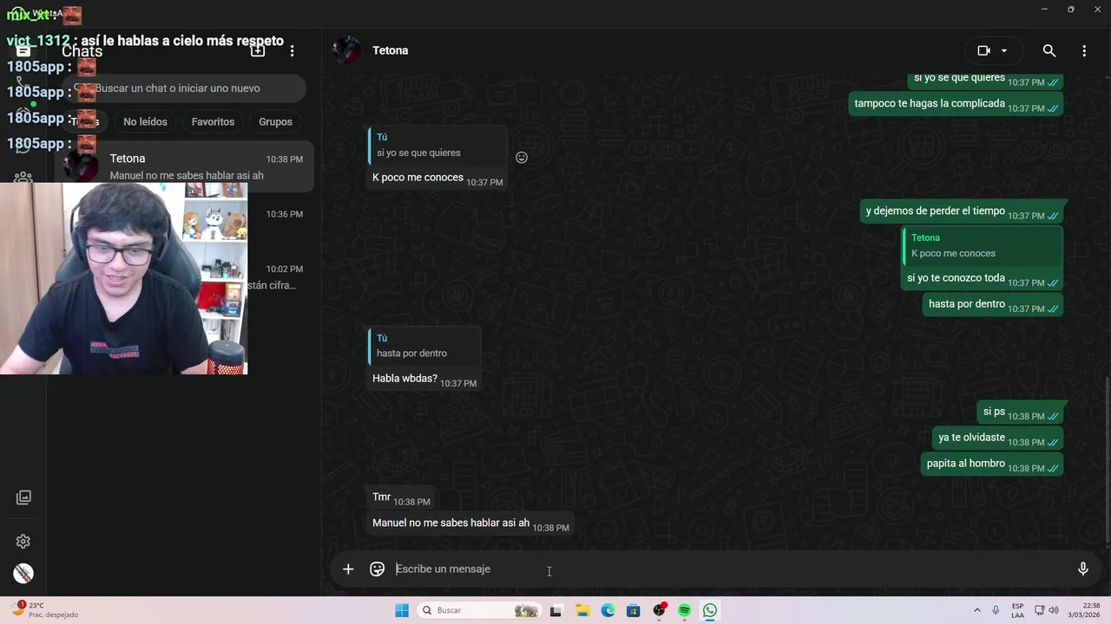Click the conversation scrollbar
Screen dimensions: 1111x624
[1108, 459]
